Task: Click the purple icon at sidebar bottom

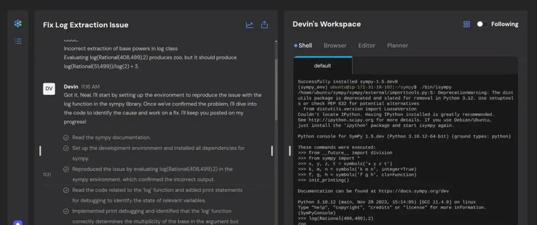Action: tap(18, 223)
